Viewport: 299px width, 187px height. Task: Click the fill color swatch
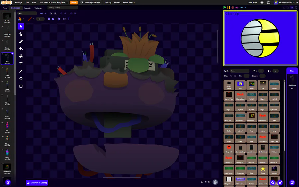coord(20,19)
